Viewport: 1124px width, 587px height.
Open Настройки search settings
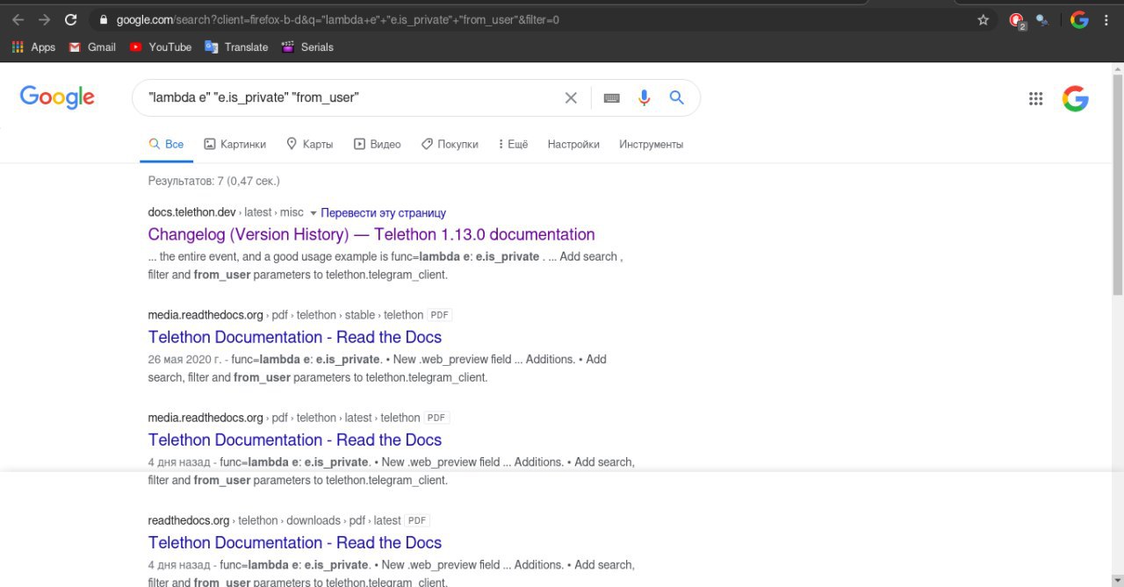coord(573,144)
